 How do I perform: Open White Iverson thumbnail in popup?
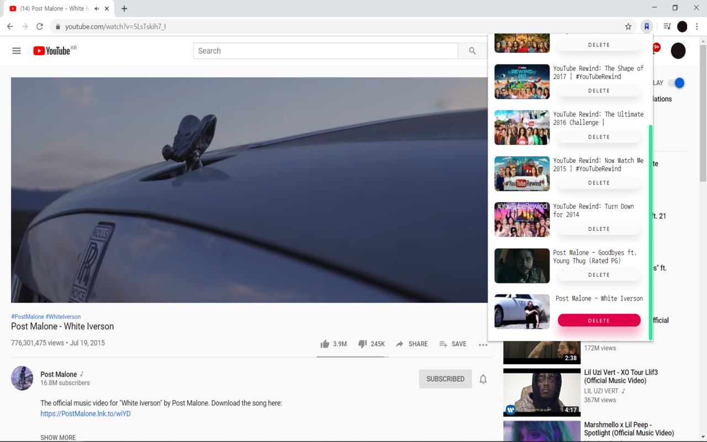522,312
